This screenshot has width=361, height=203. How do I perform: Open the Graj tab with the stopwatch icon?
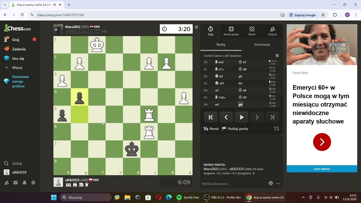click(x=210, y=31)
